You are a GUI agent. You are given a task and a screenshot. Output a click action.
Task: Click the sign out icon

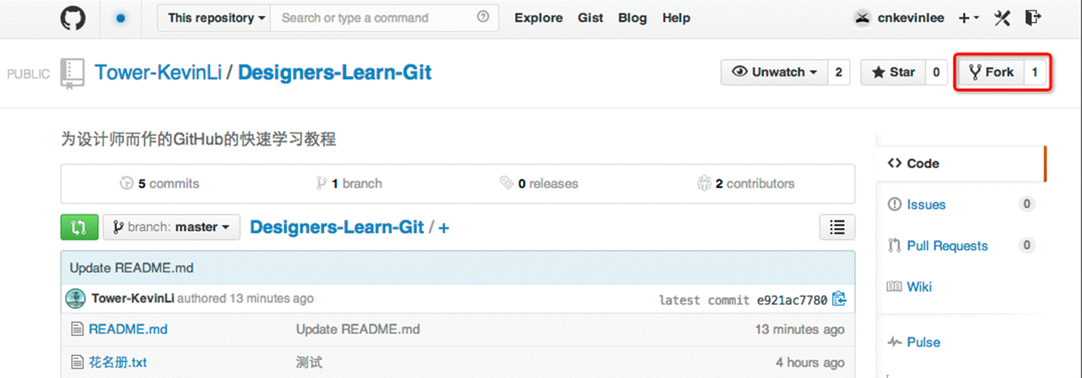[1034, 17]
